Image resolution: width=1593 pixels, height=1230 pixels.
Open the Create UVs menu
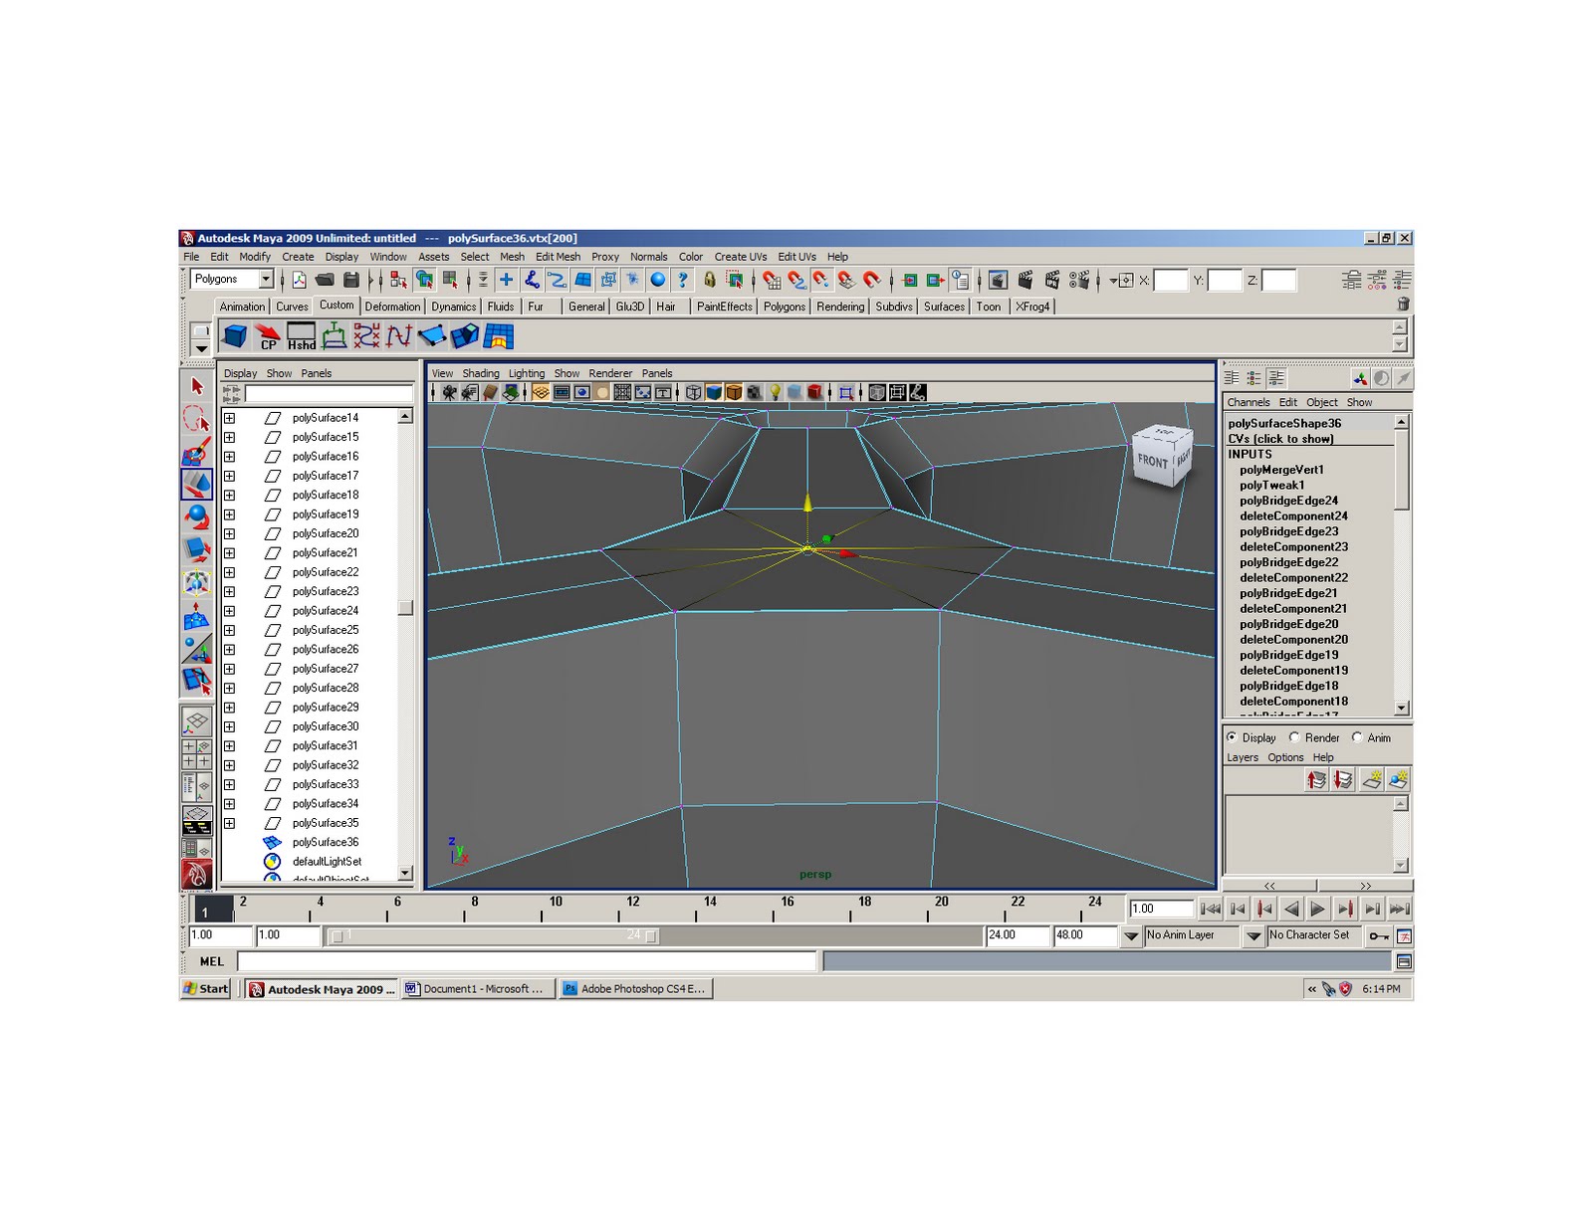coord(740,257)
